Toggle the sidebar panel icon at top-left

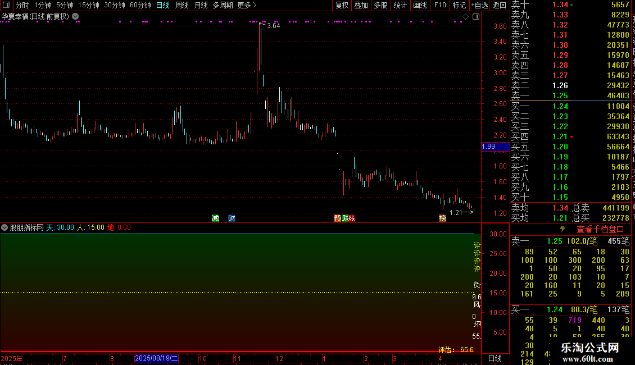click(6, 5)
